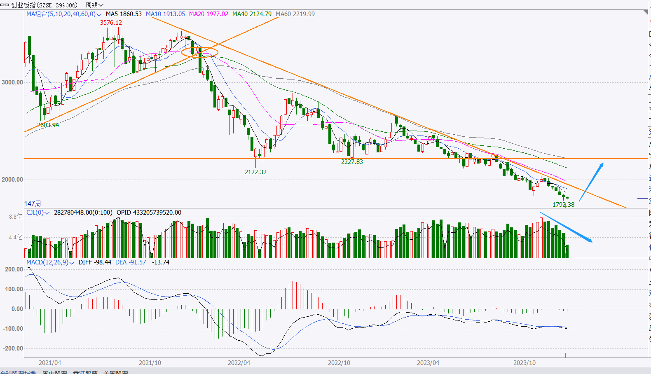Click the orange ellipse annotation on chart
651x374 pixels.
coord(199,52)
